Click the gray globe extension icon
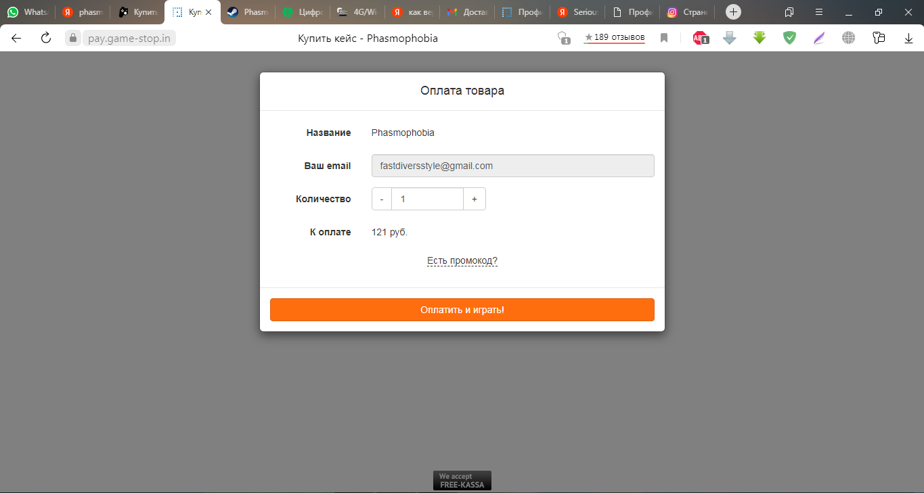This screenshot has height=493, width=924. click(849, 38)
